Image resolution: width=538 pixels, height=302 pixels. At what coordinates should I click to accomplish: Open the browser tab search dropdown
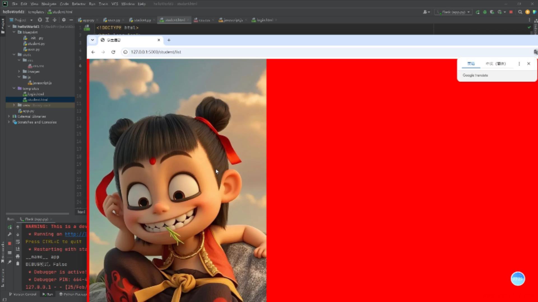[92, 40]
